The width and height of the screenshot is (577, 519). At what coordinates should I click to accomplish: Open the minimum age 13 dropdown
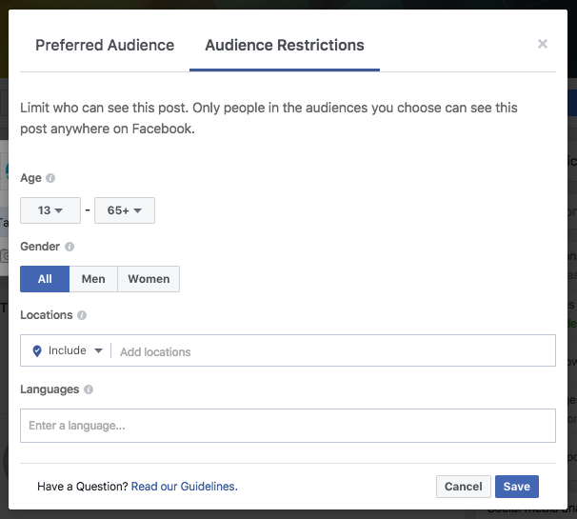[50, 210]
